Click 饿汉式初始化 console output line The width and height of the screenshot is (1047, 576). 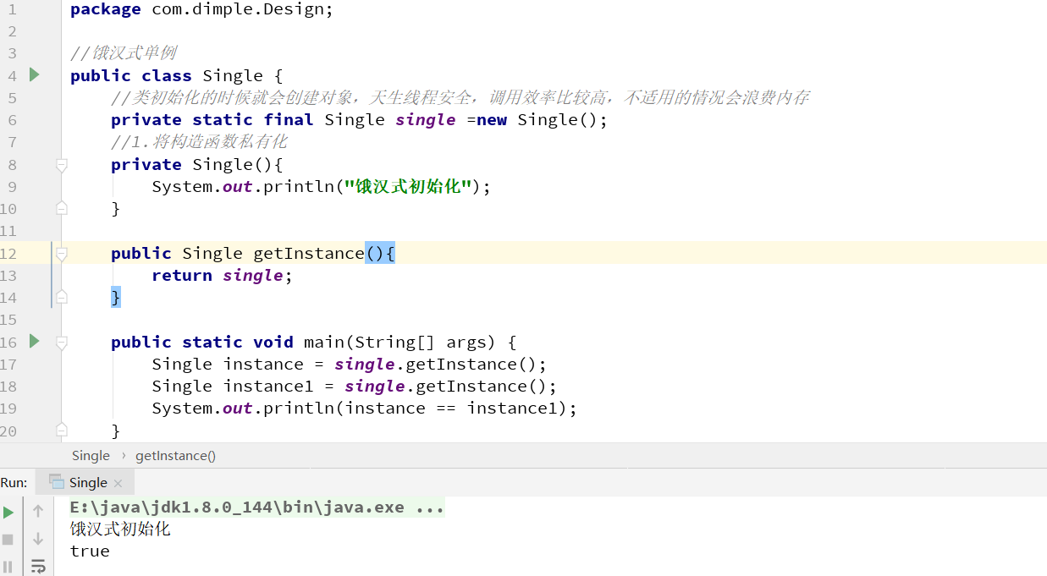[120, 529]
